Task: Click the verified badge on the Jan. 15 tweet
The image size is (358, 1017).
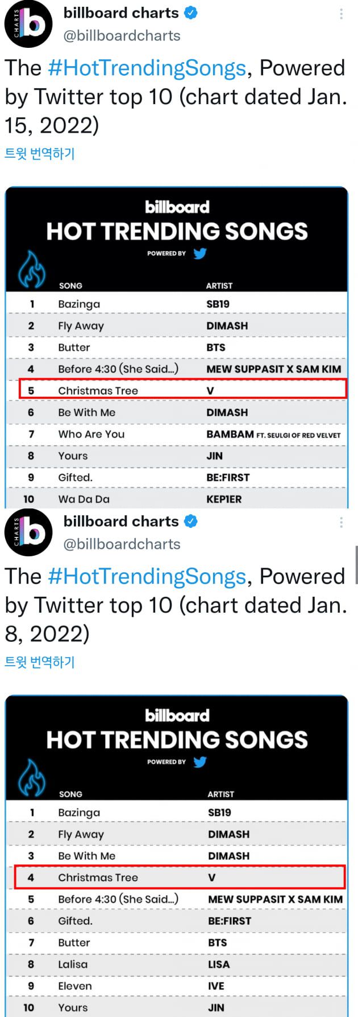Action: coord(191,13)
